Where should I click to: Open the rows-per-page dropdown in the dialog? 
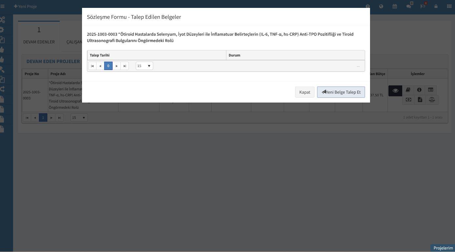pyautogui.click(x=144, y=66)
